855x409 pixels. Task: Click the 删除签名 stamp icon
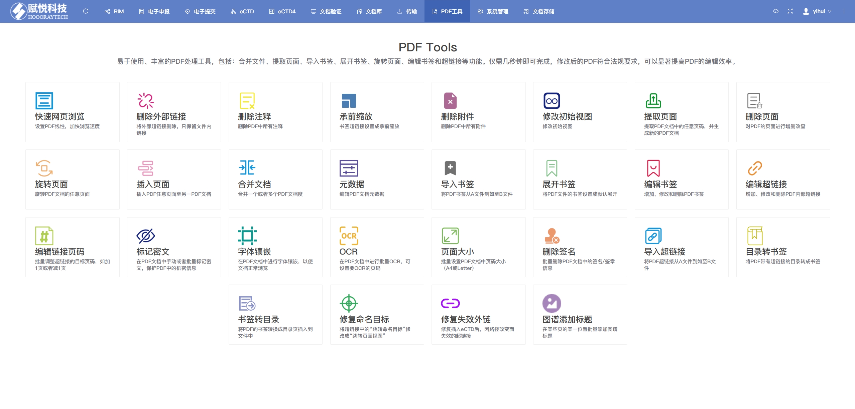click(552, 236)
